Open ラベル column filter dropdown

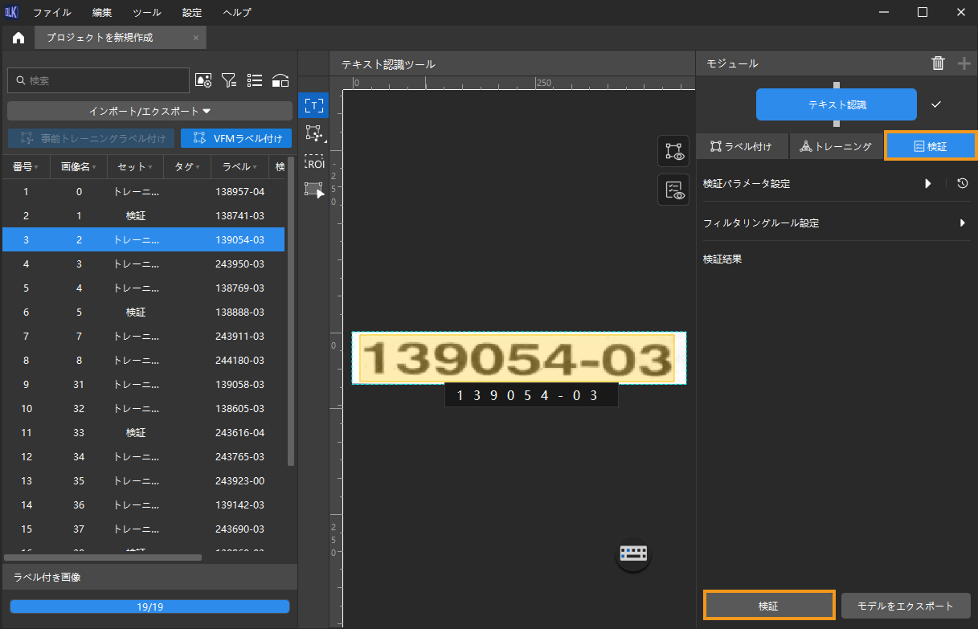[x=253, y=168]
